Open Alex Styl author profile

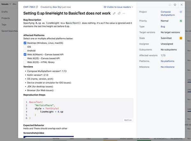click(x=57, y=7)
